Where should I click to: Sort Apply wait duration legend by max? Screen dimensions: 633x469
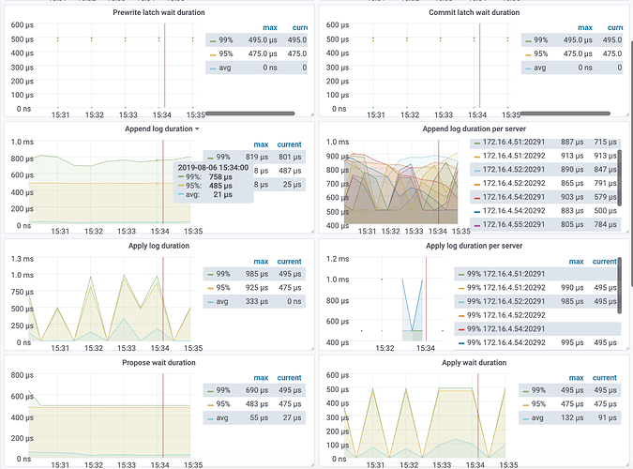pos(576,378)
